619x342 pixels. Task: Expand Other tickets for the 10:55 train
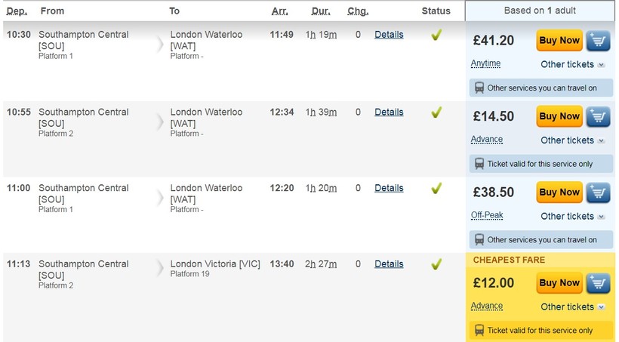click(572, 140)
